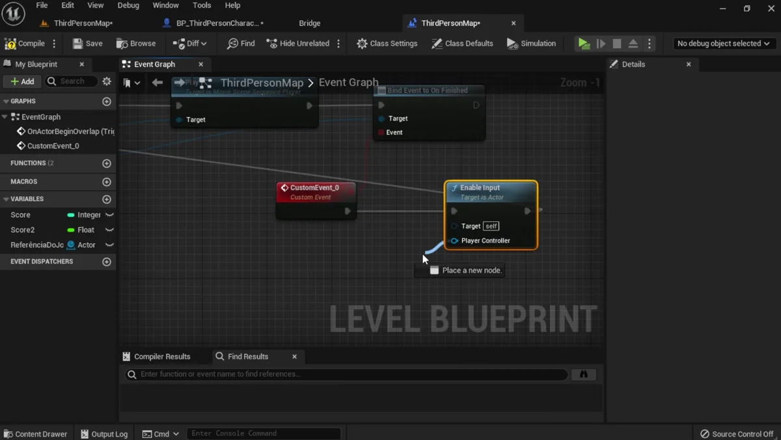
Task: Click the Add button in My Blueprint
Action: point(22,81)
